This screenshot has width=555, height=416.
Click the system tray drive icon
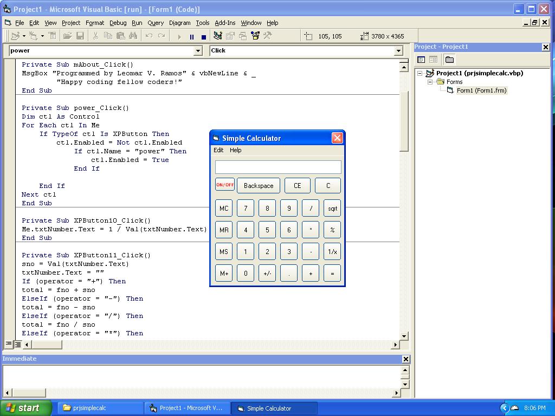[x=514, y=408]
